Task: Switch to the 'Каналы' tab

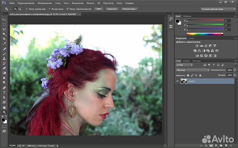Action: pyautogui.click(x=187, y=61)
